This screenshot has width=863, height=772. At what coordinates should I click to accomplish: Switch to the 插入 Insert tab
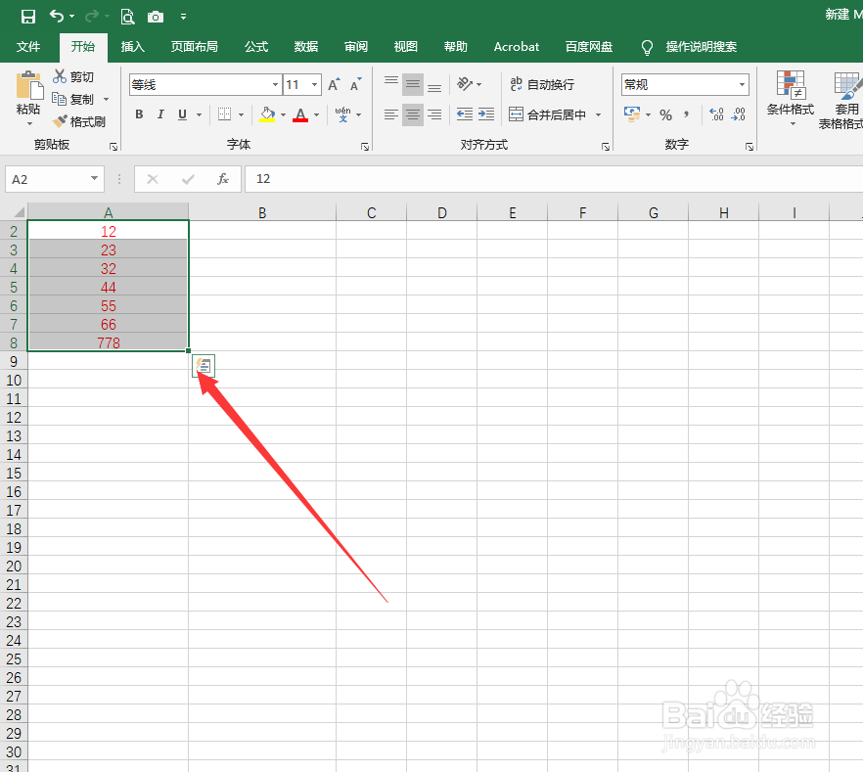coord(133,47)
